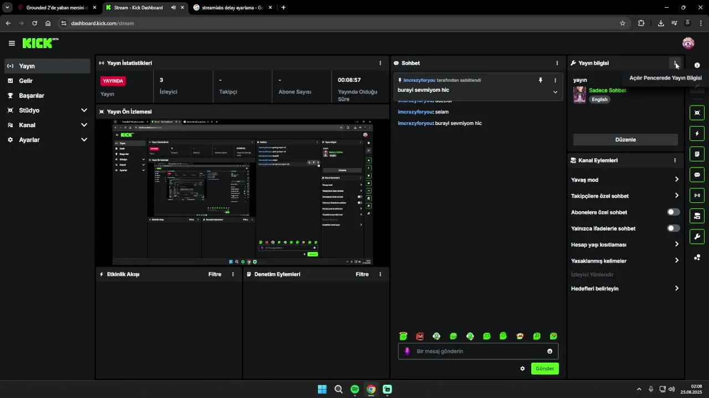This screenshot has height=398, width=709.
Task: Click the Bir mesaj gönderin input field
Action: click(x=478, y=351)
